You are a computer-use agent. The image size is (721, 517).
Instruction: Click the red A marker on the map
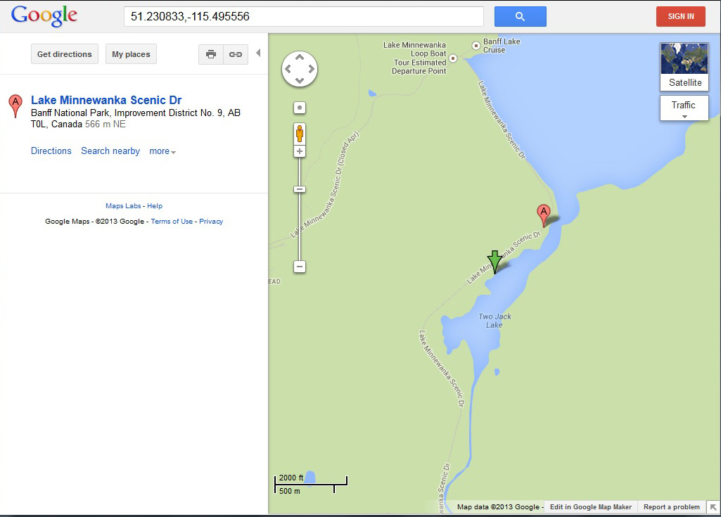pos(544,215)
